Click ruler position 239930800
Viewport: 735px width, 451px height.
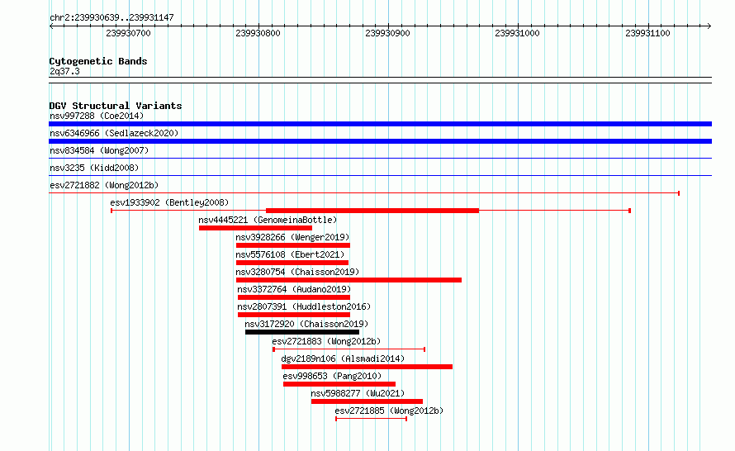click(258, 33)
